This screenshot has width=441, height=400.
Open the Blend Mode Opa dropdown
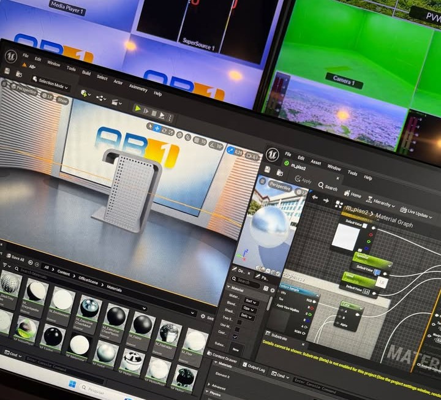pos(248,309)
